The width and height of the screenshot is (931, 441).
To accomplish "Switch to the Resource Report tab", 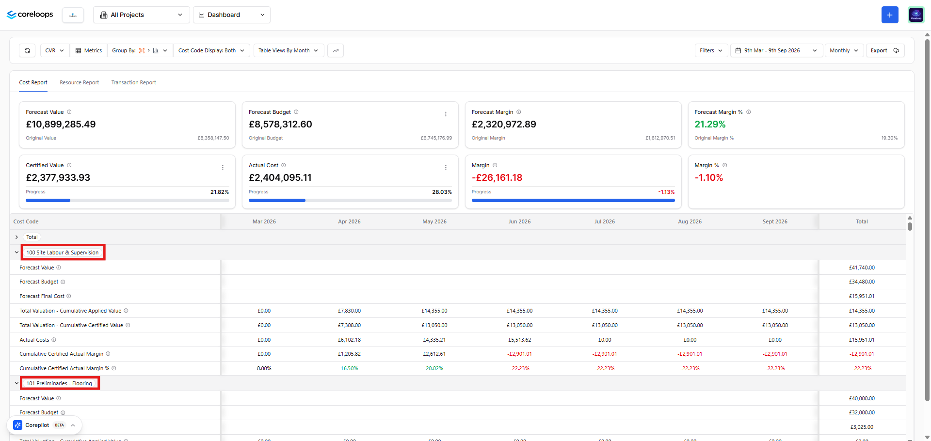I will [x=79, y=82].
